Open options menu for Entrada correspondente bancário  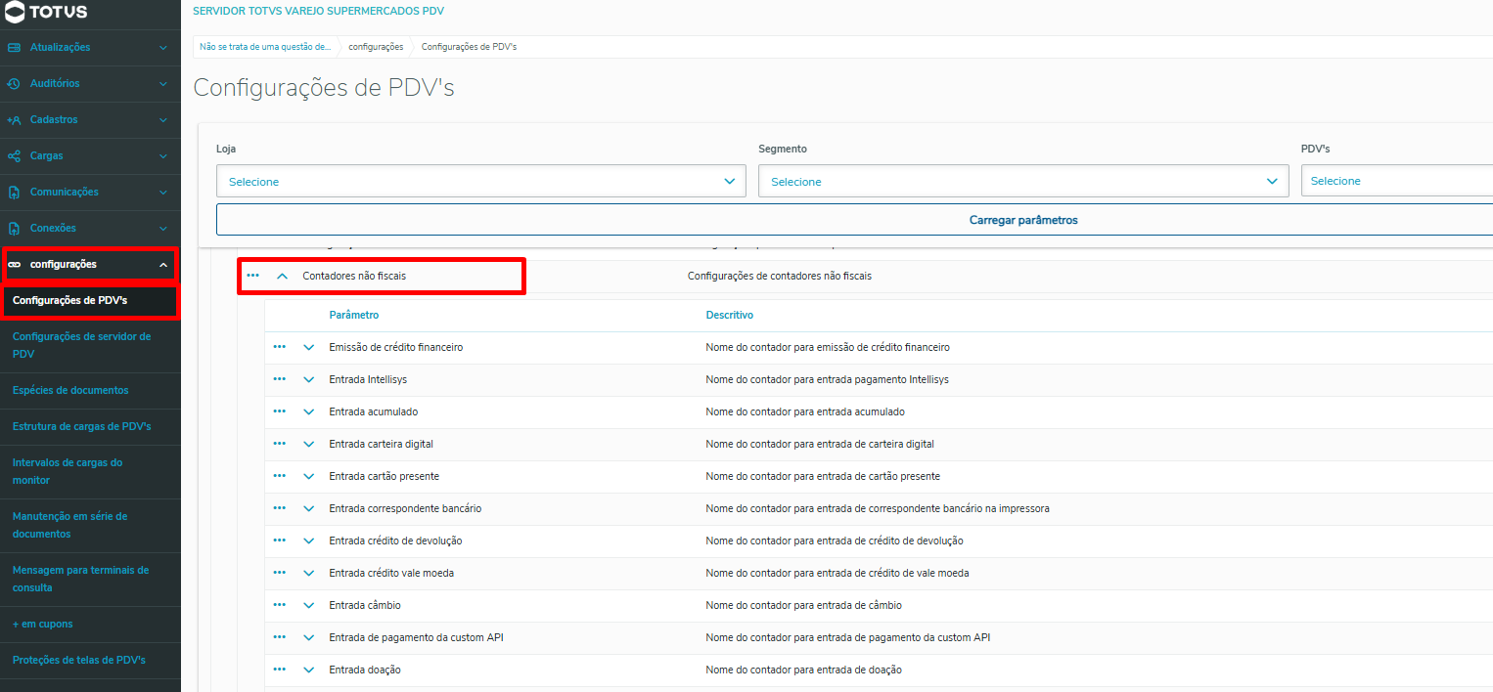280,508
